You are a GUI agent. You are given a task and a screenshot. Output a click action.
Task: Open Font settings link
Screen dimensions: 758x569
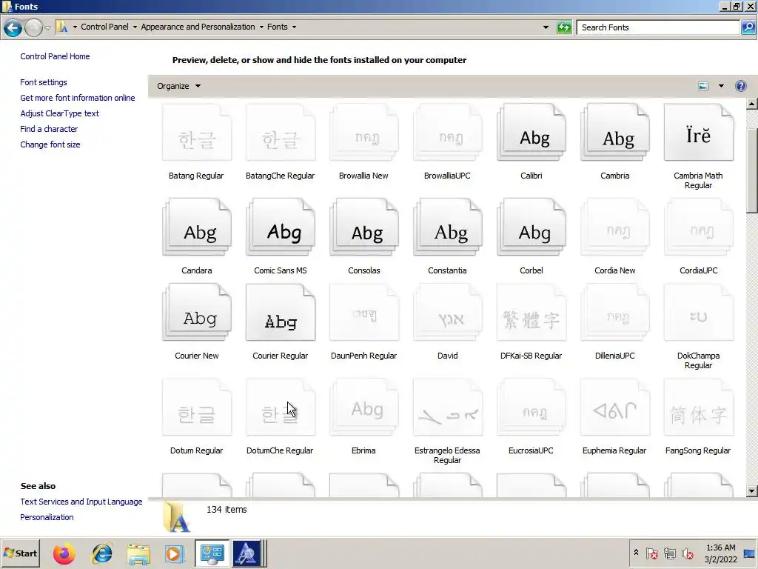coord(44,82)
